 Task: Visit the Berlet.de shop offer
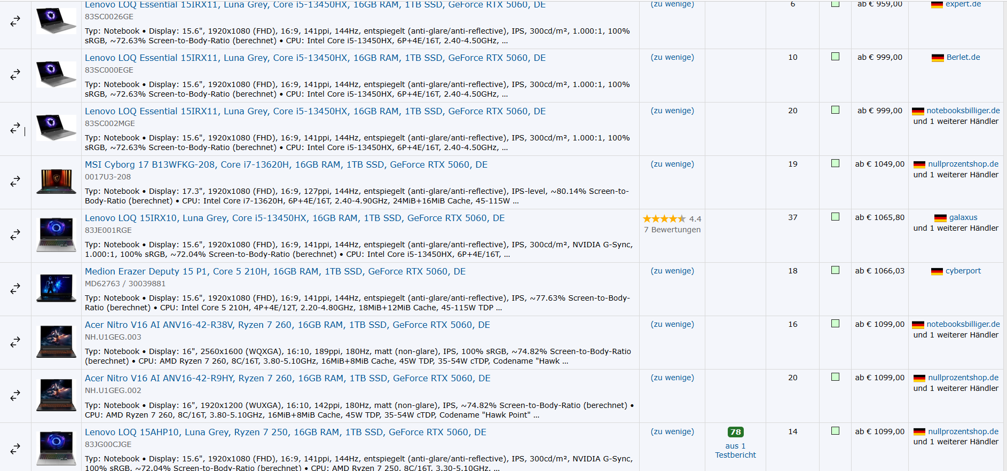pos(963,57)
